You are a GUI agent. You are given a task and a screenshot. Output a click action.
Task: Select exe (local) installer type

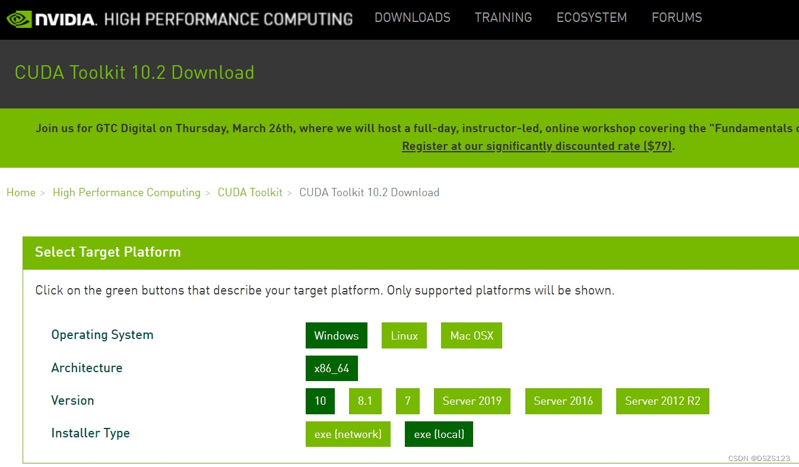(x=439, y=434)
